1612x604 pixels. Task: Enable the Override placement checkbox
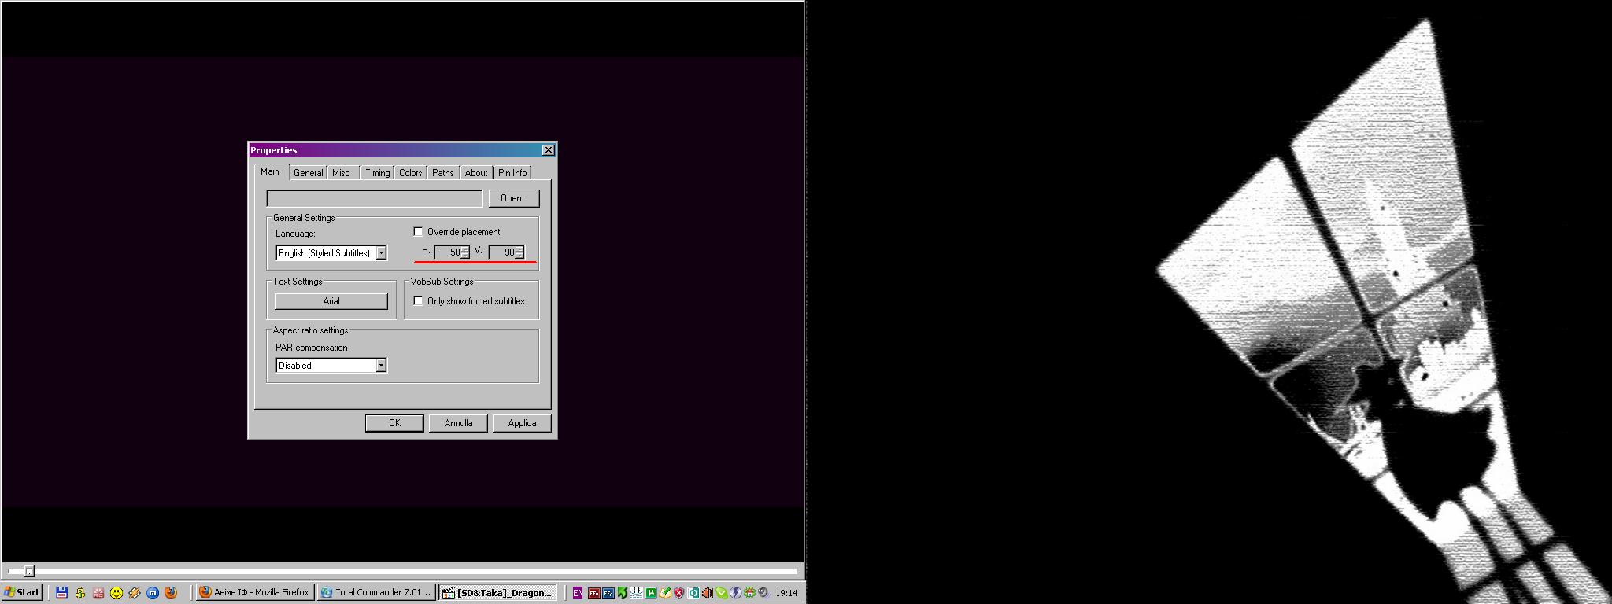click(x=418, y=232)
